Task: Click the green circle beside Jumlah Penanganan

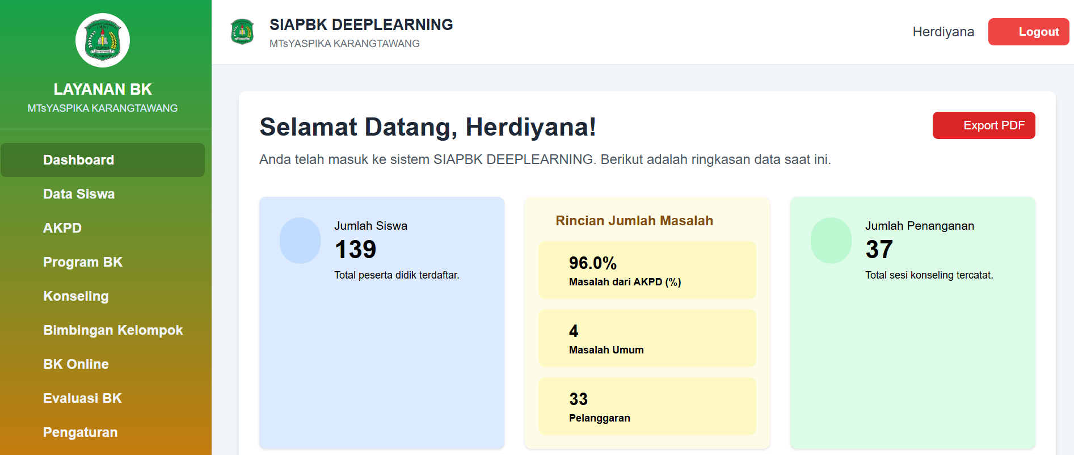Action: pyautogui.click(x=831, y=241)
